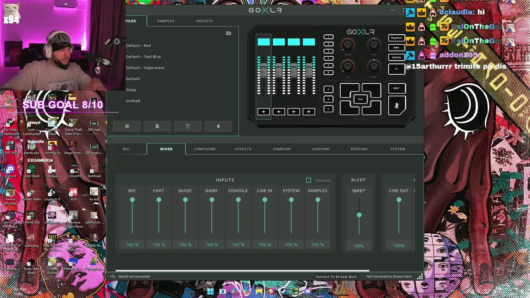Click the bottom-right sampler pad
The image size is (530, 298).
pos(371,108)
